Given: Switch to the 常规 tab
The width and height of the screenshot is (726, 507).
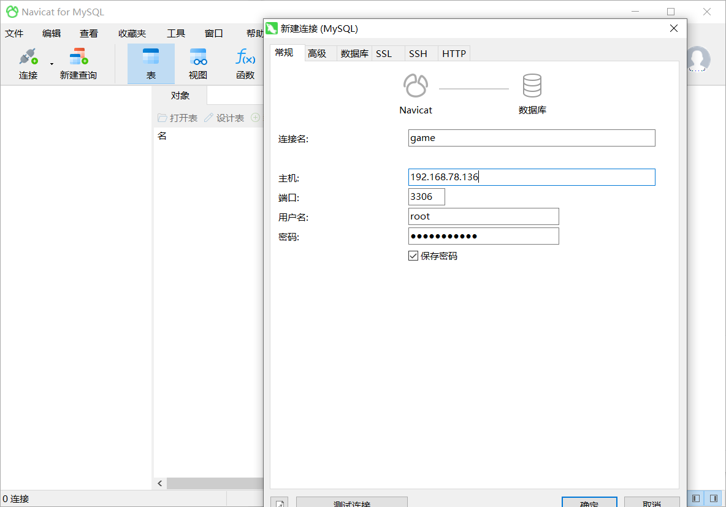Looking at the screenshot, I should pos(287,53).
